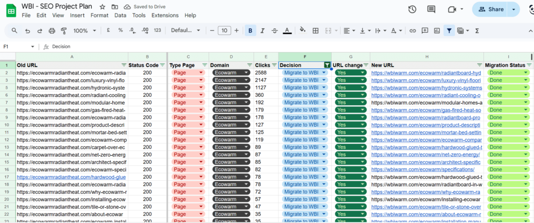Open the 123 number format menu
Viewport: 534px width, 223px height.
point(157,30)
